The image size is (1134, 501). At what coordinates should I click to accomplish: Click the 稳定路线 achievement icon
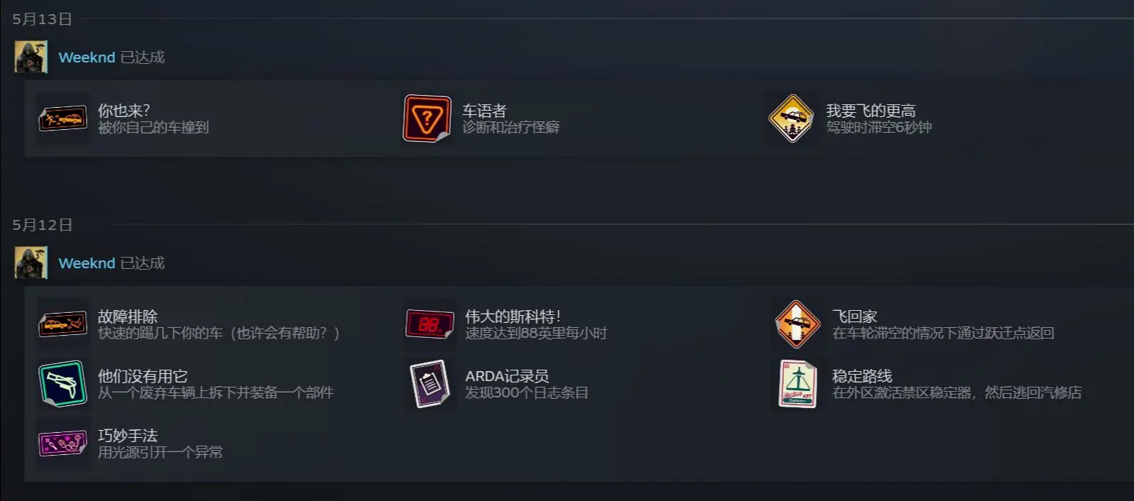797,384
